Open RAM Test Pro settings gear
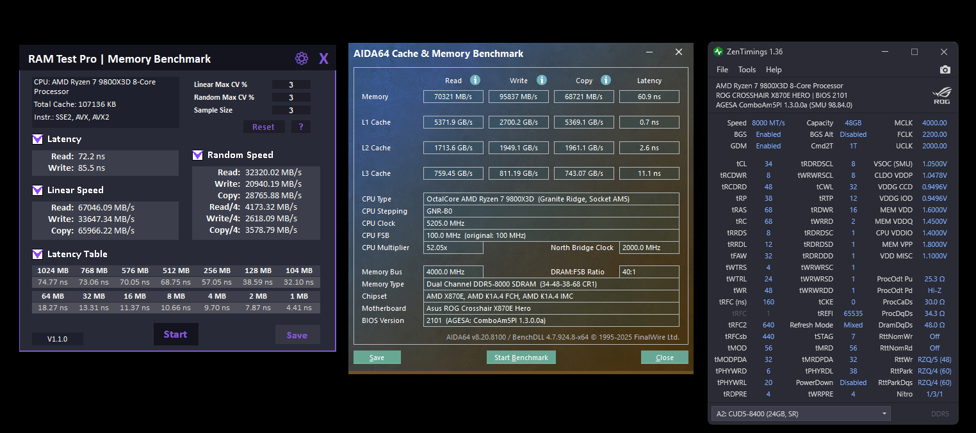This screenshot has width=976, height=433. tap(301, 59)
